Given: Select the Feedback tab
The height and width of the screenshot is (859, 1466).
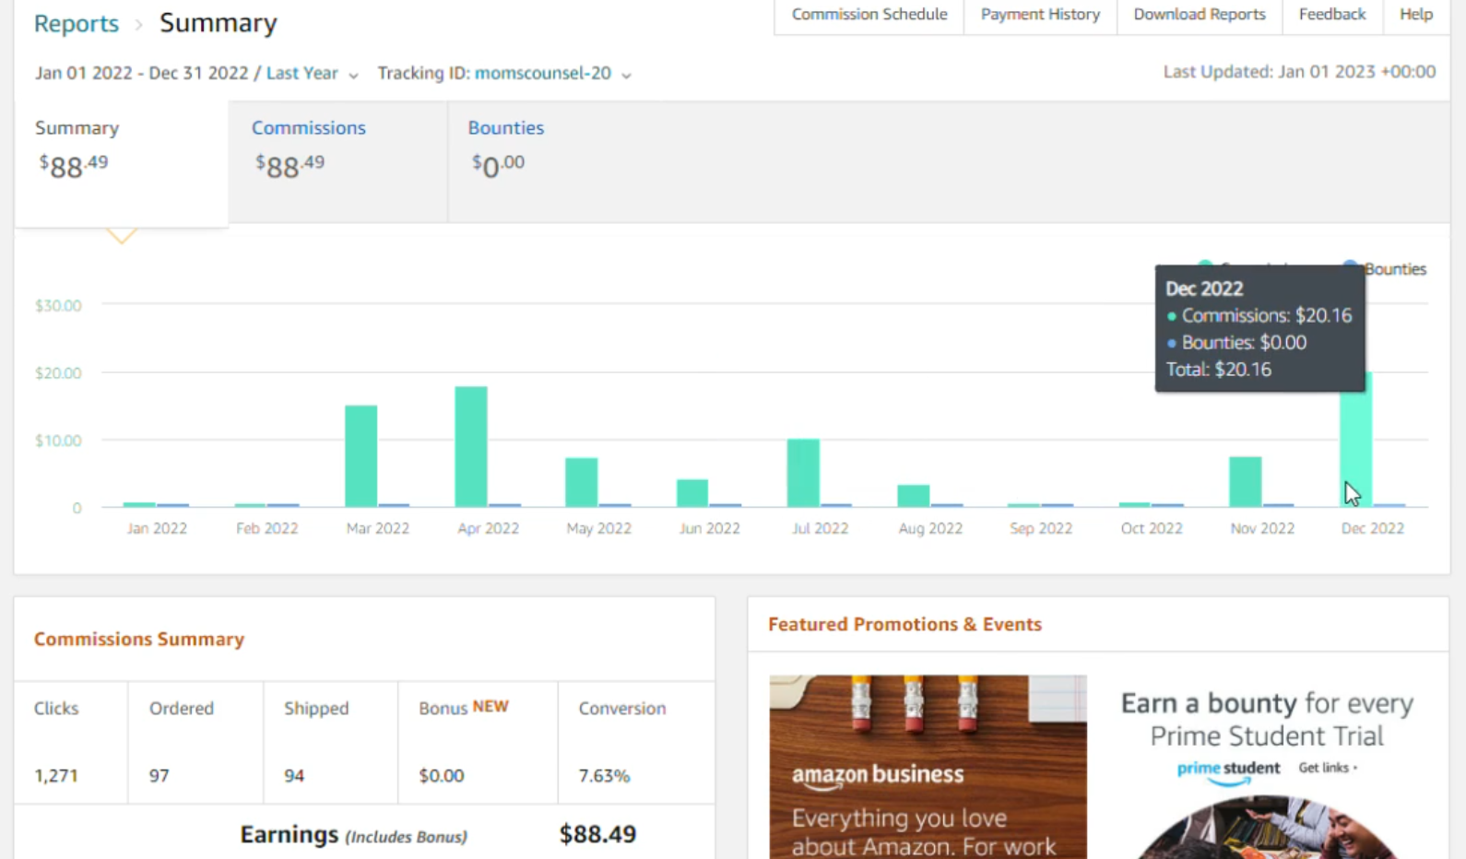Looking at the screenshot, I should tap(1332, 15).
